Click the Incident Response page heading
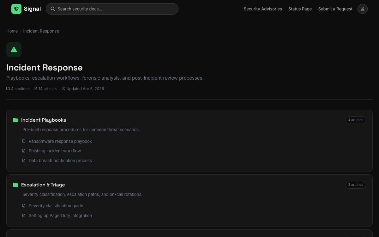 (45, 67)
